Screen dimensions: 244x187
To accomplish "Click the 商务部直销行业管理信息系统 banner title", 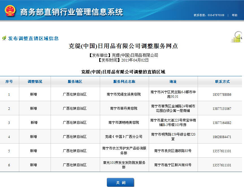I will 72,12.
